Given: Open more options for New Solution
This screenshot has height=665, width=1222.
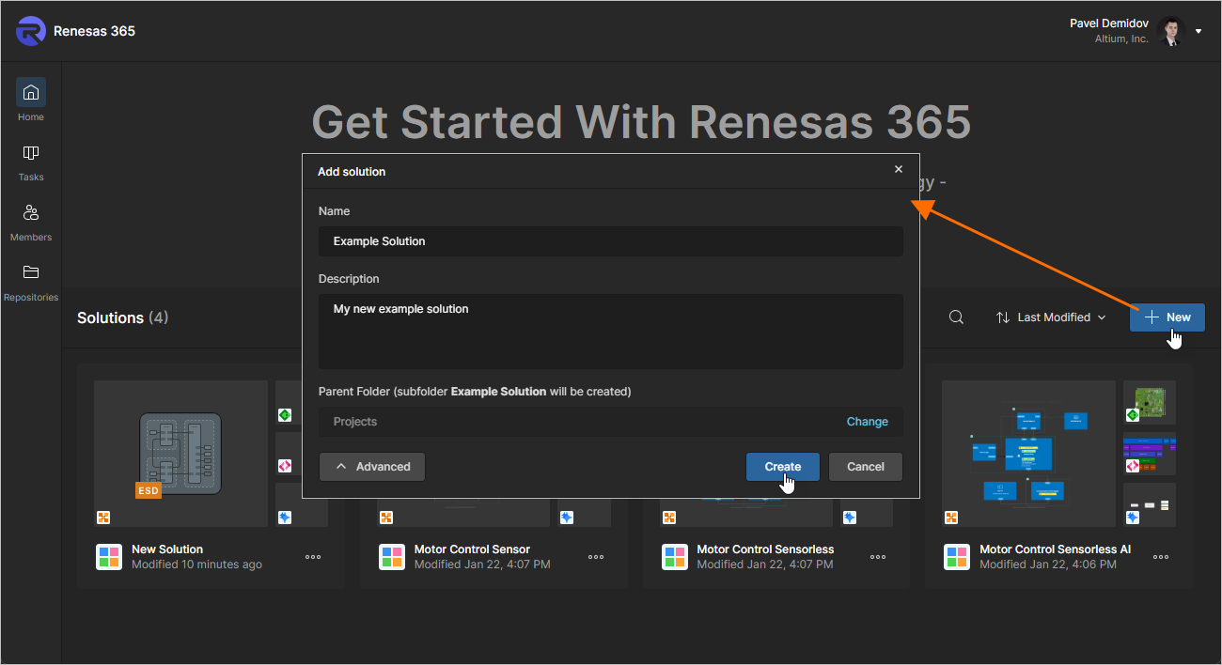Looking at the screenshot, I should 313,557.
